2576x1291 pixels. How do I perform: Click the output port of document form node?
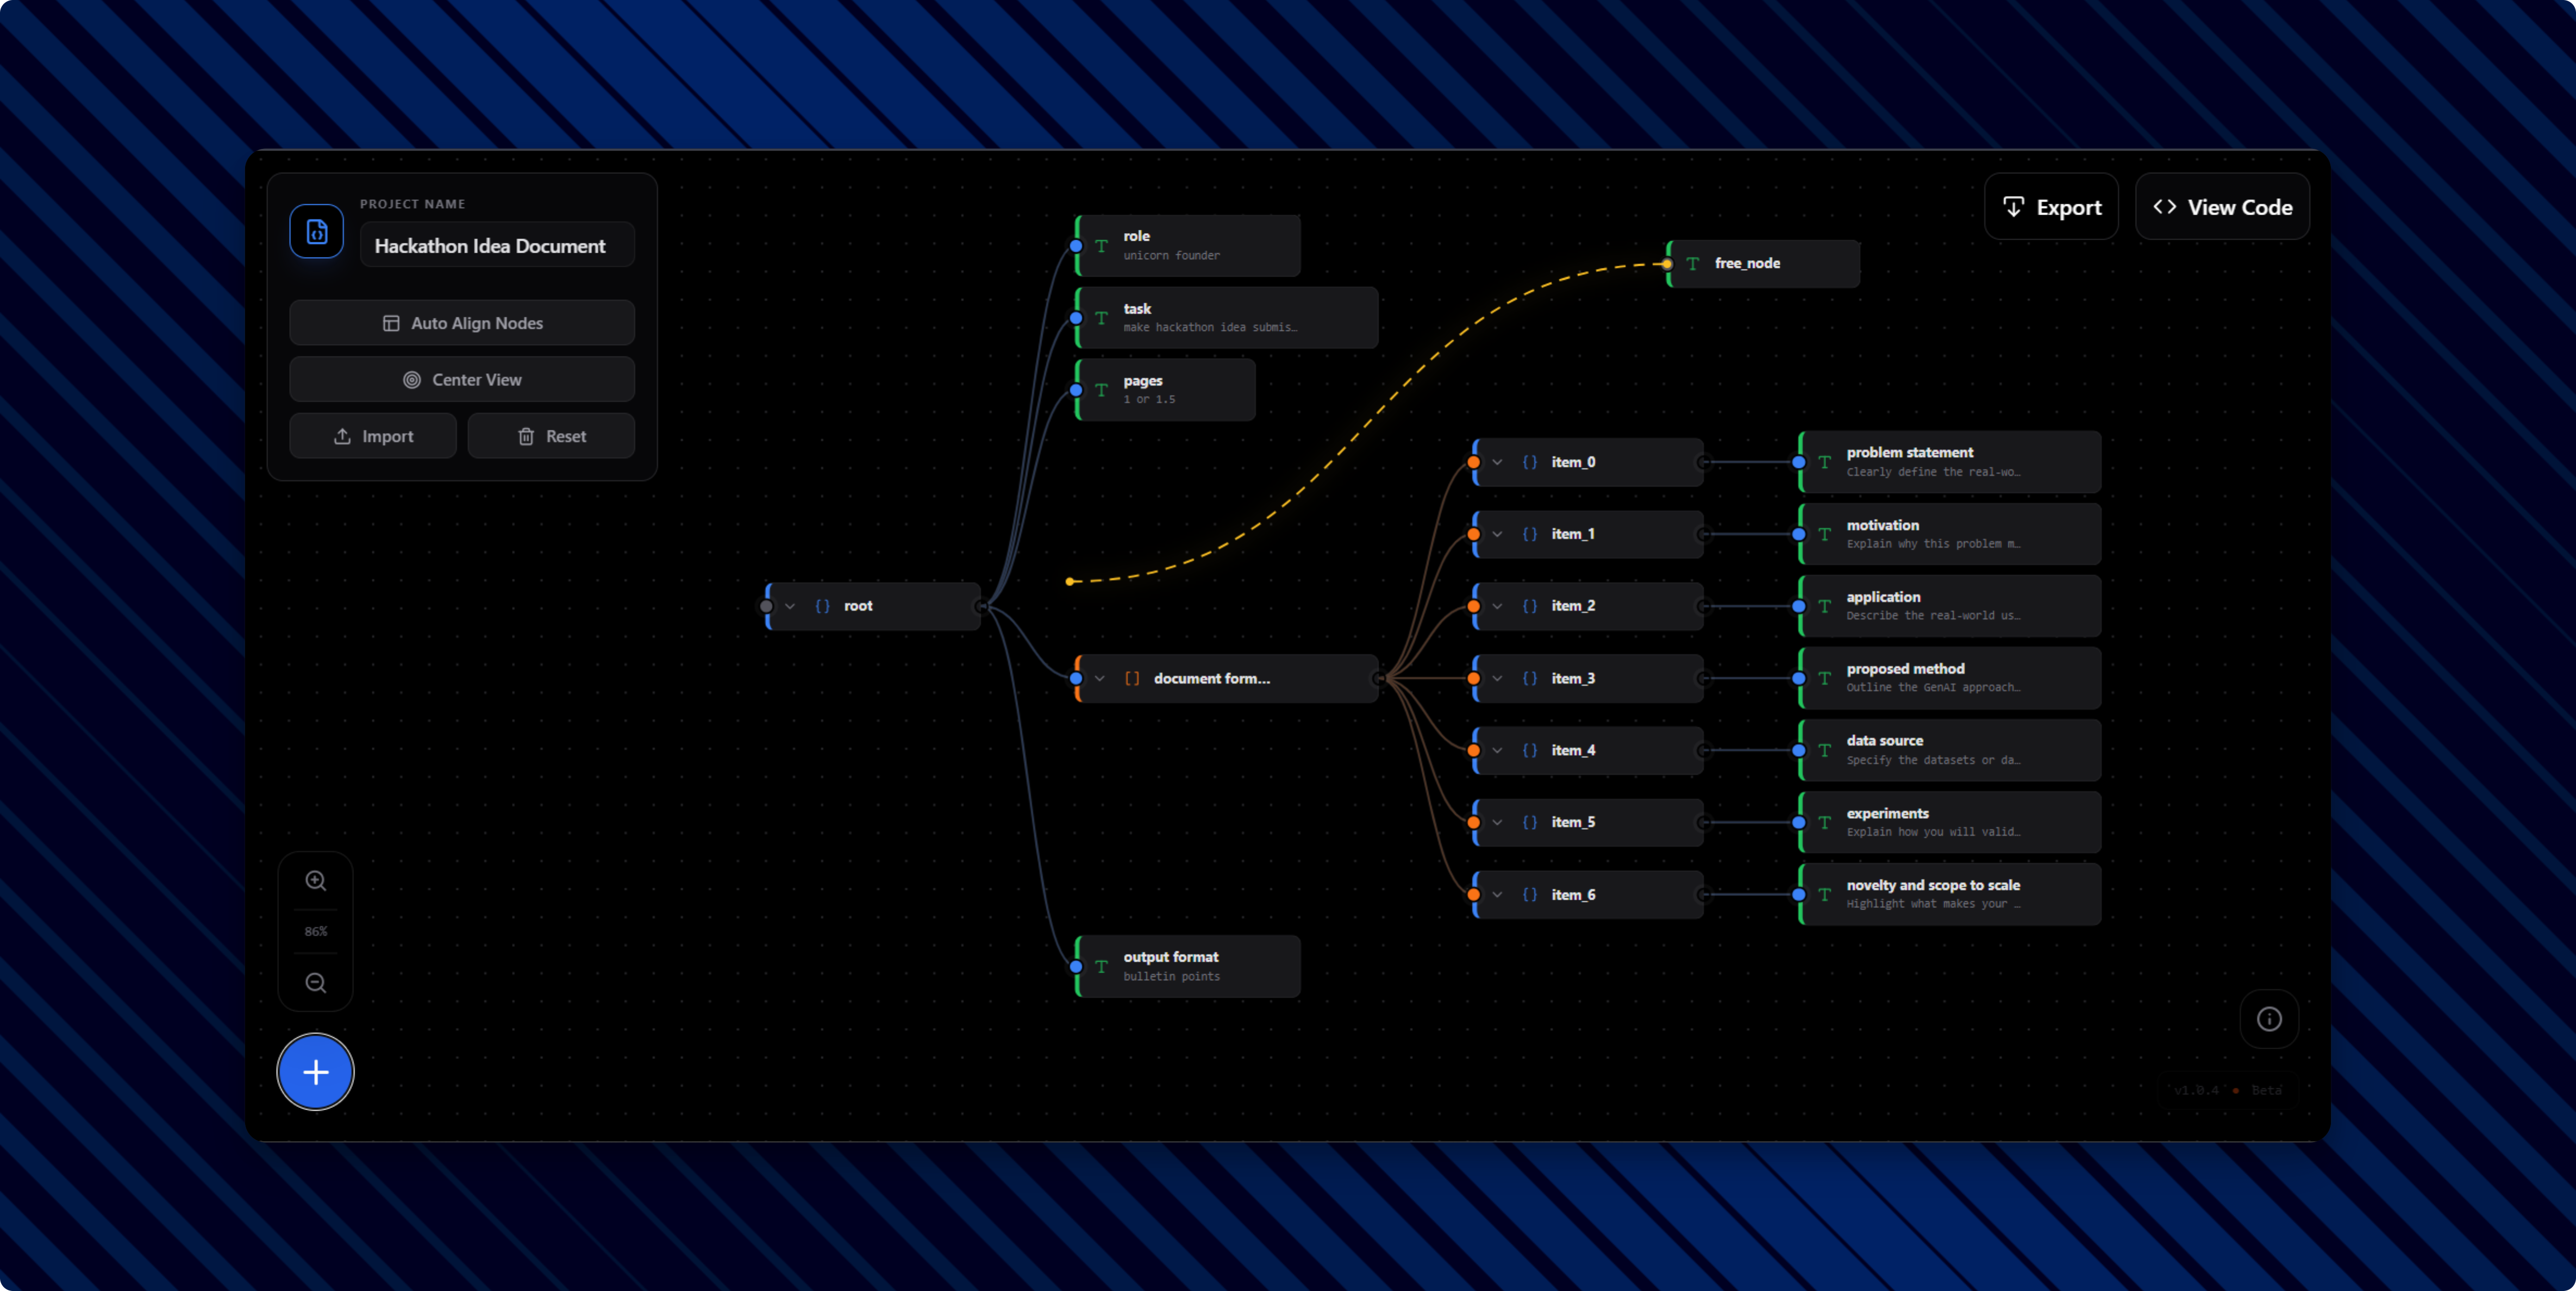(1379, 678)
